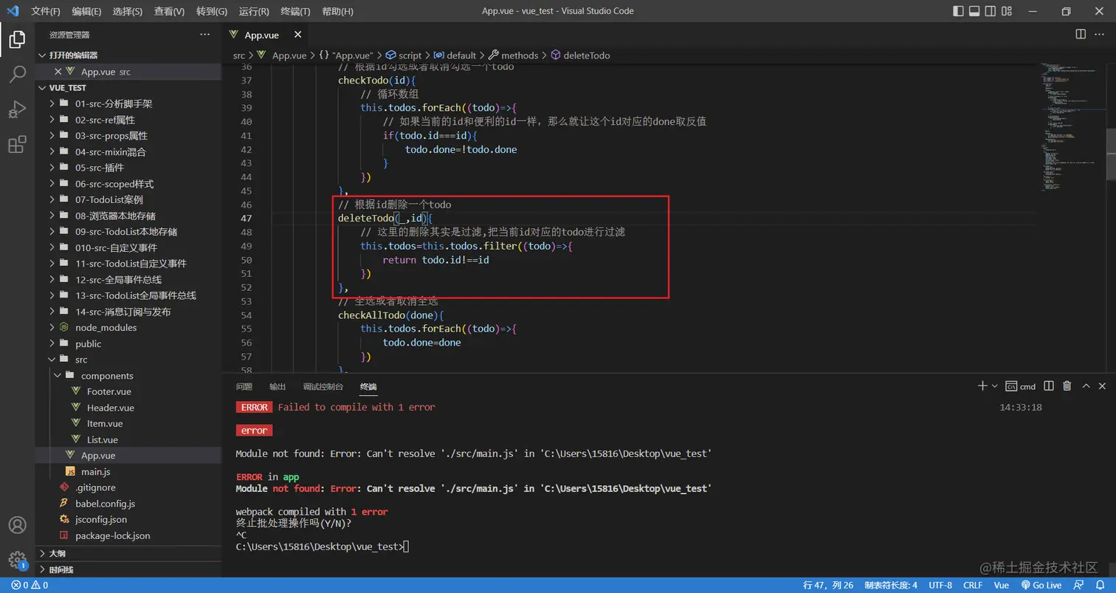Select the App.vue editor tab
Screen dimensions: 1116x593
264,35
